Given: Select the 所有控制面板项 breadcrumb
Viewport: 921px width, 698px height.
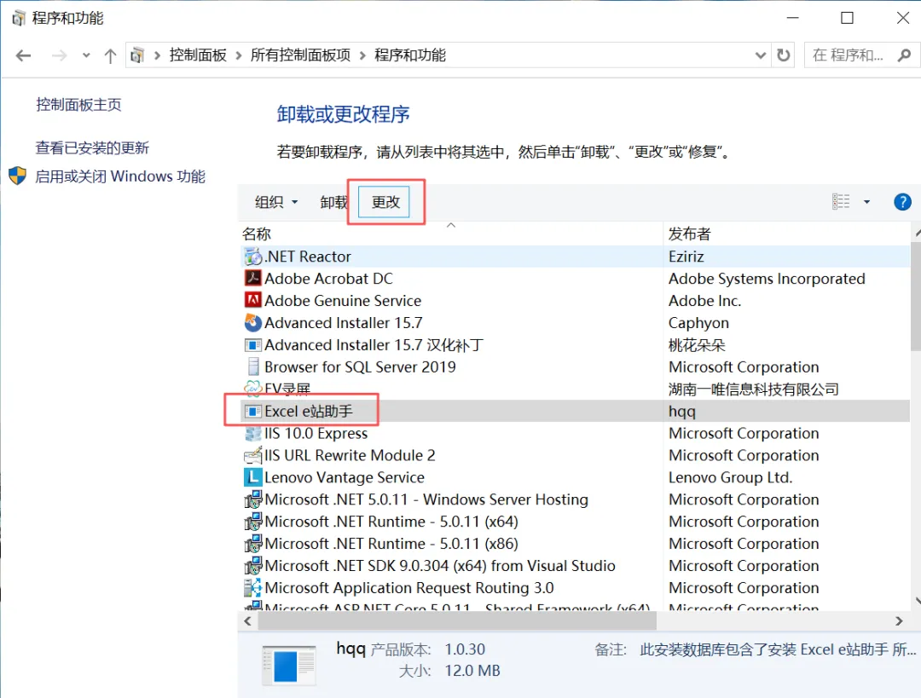Looking at the screenshot, I should point(300,55).
